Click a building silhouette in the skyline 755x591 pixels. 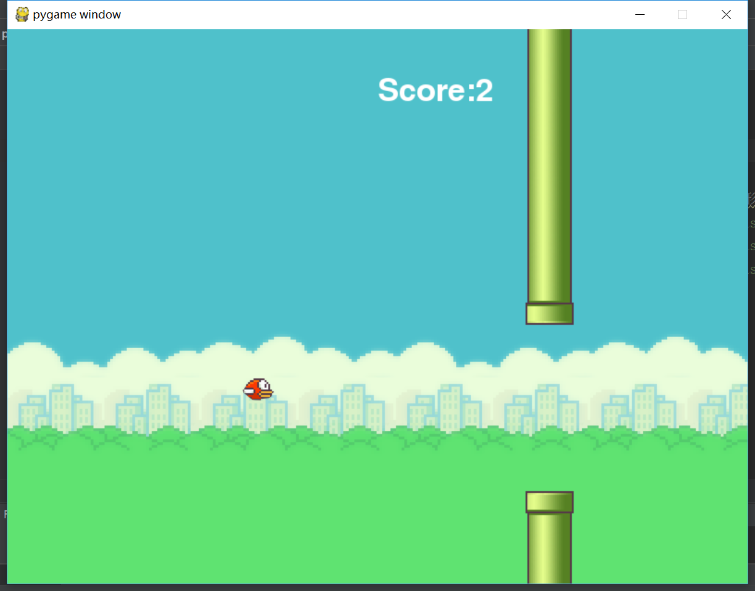tap(62, 404)
